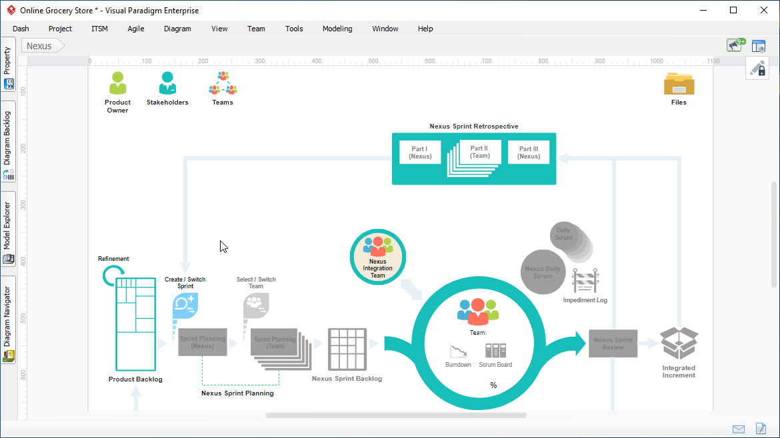Viewport: 780px width, 438px height.
Task: Open the Product Owner icon on the diagram
Action: coord(117,83)
